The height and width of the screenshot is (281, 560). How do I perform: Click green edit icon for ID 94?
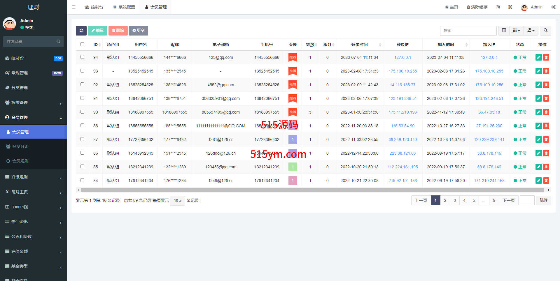tap(538, 57)
